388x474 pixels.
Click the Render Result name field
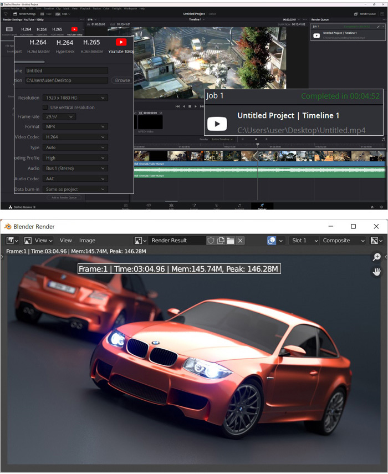[177, 241]
